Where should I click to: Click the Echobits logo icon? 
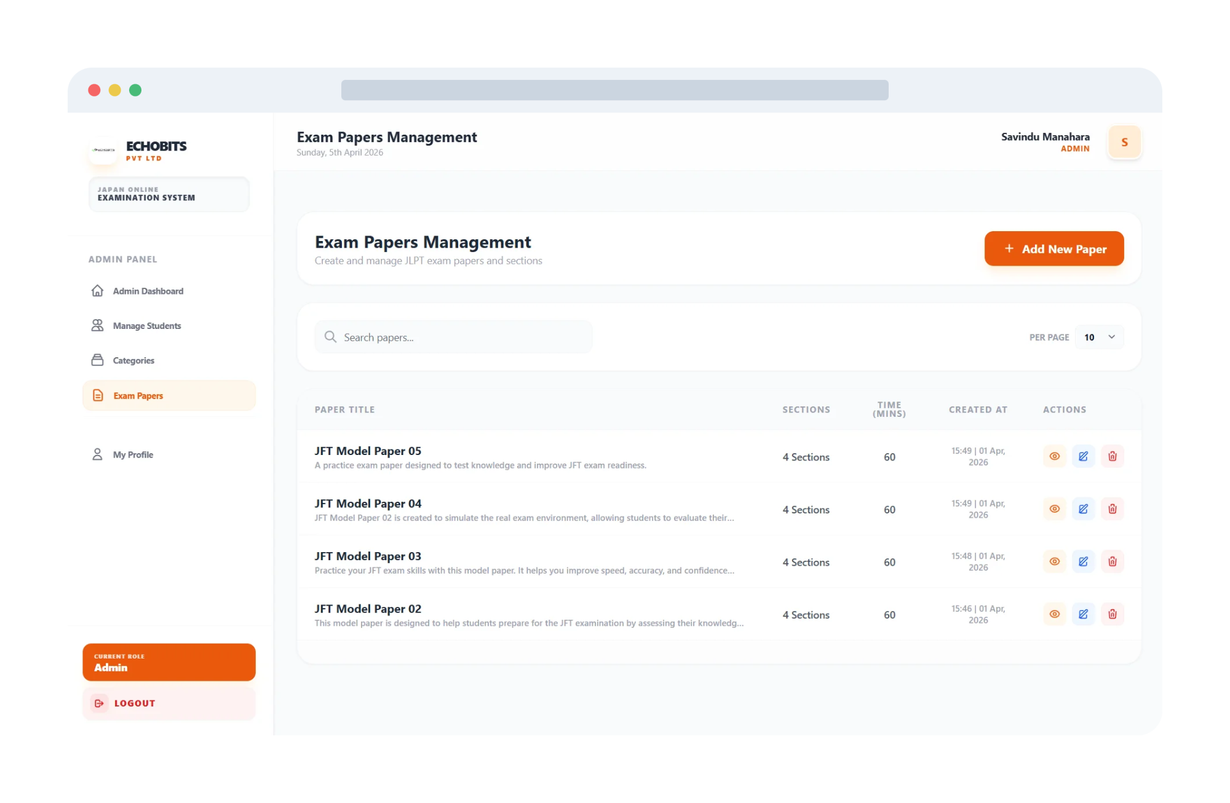pos(103,150)
